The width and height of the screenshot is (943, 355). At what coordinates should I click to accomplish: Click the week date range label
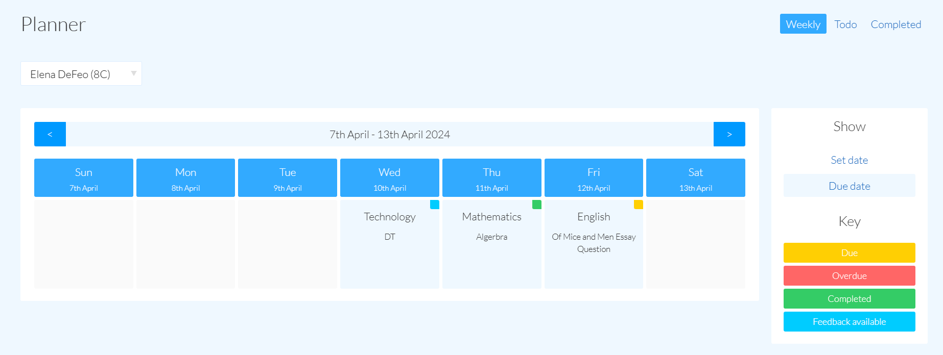389,135
